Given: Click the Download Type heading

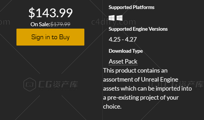Looking at the screenshot, I should coord(126,51).
